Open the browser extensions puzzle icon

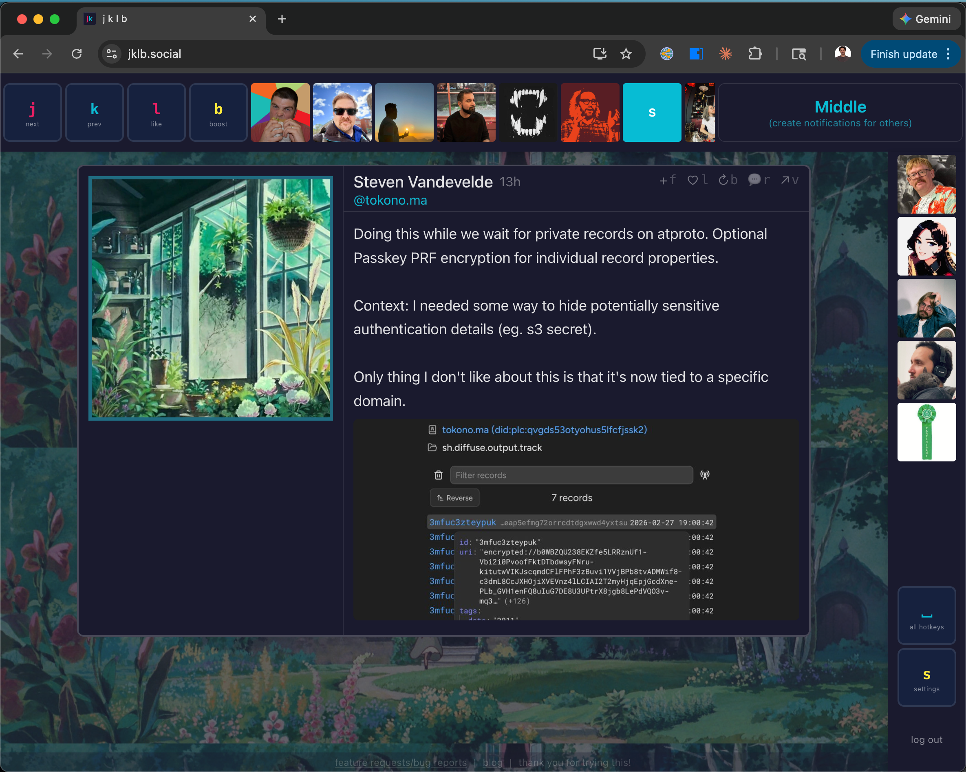tap(755, 54)
